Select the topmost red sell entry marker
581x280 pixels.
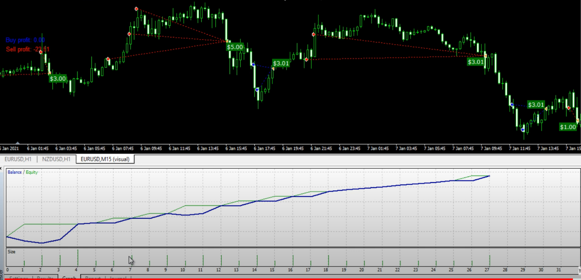pos(136,9)
